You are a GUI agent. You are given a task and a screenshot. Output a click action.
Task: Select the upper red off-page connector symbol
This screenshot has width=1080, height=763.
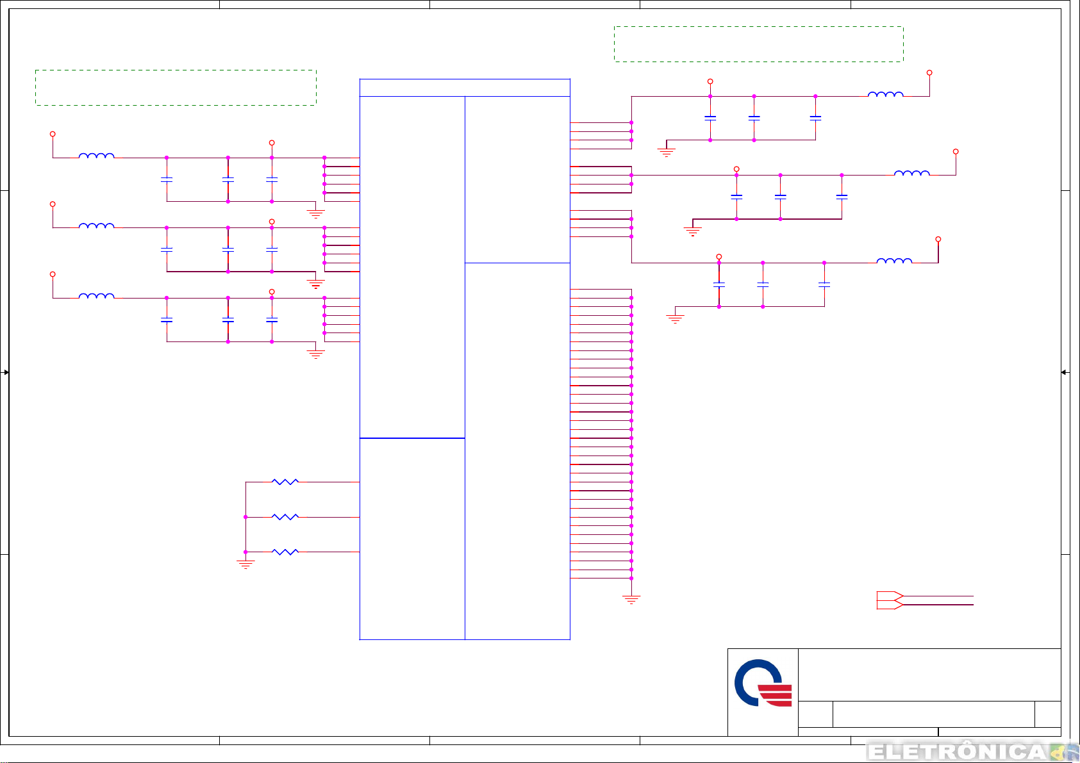point(890,596)
